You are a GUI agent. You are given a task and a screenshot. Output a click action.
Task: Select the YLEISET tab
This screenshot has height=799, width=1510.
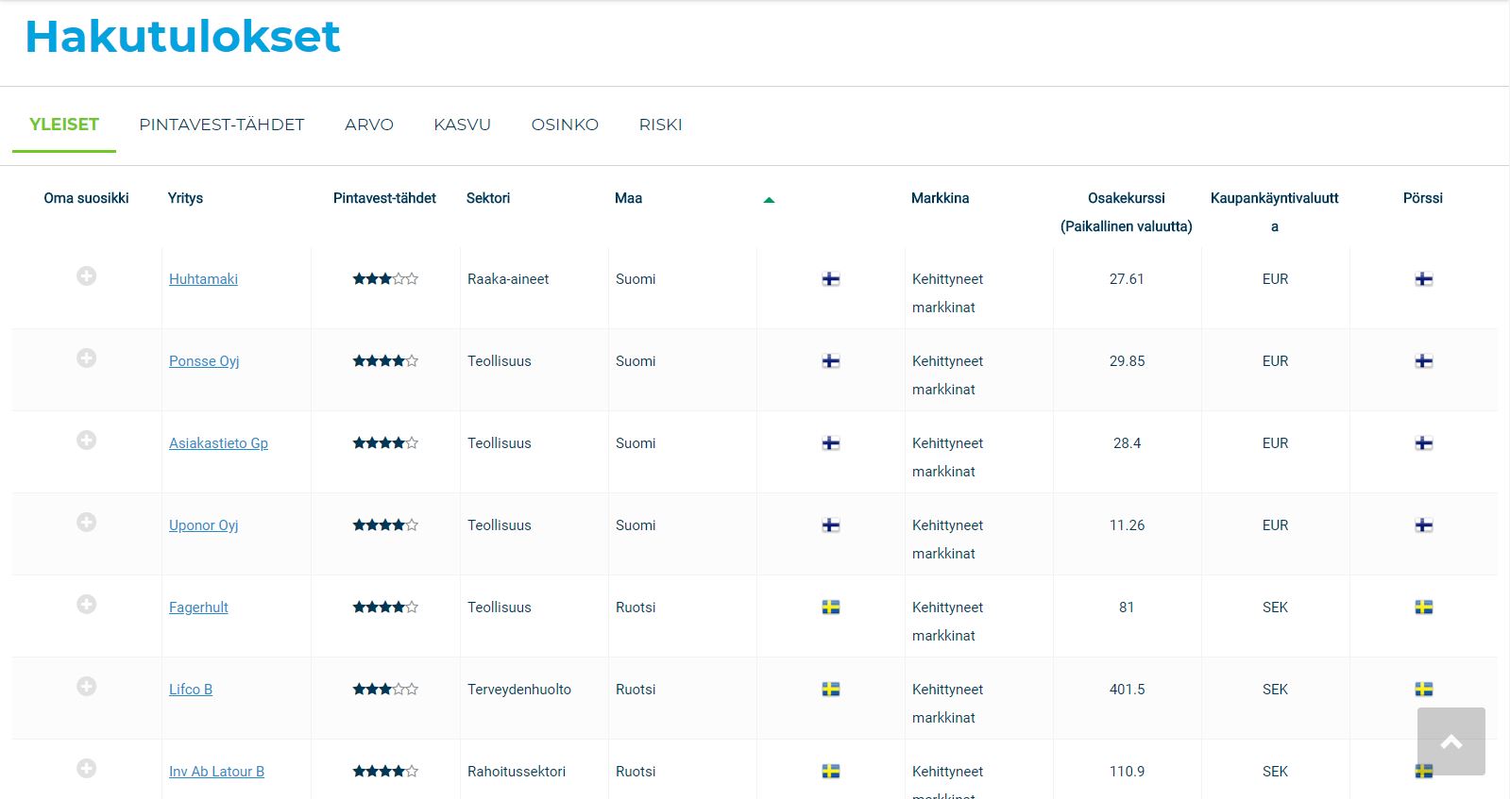(64, 125)
